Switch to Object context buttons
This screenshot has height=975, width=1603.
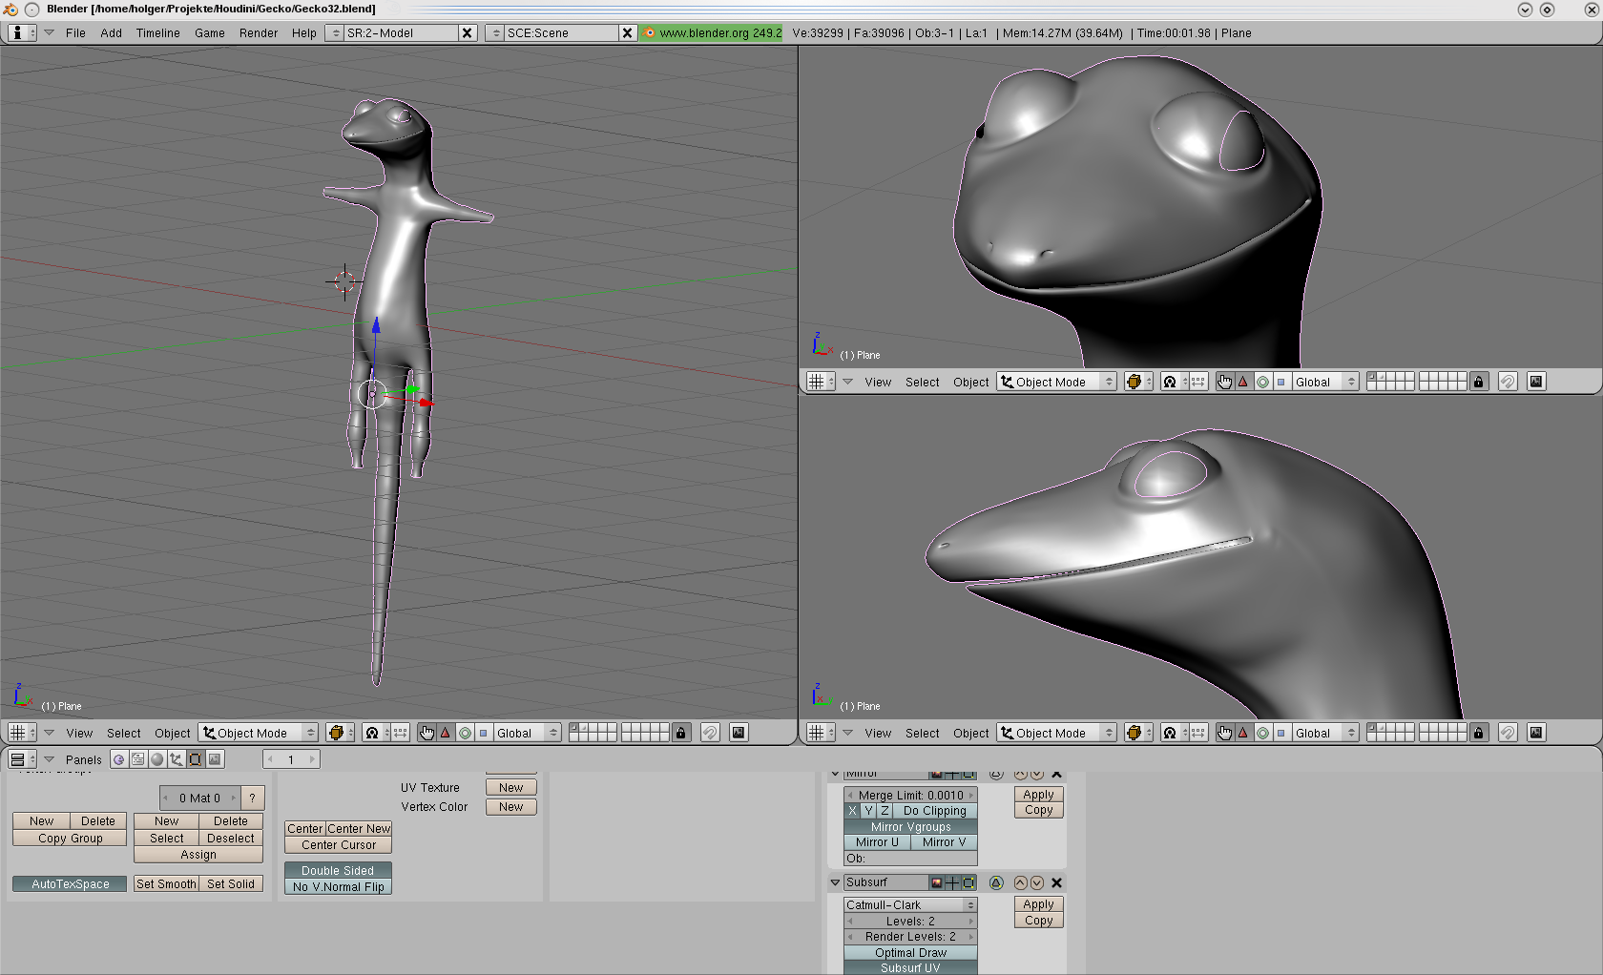(177, 759)
